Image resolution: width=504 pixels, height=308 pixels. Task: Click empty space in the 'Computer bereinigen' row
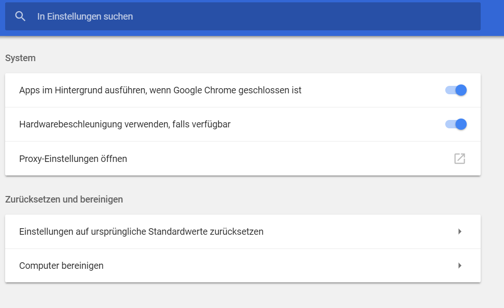[280, 266]
